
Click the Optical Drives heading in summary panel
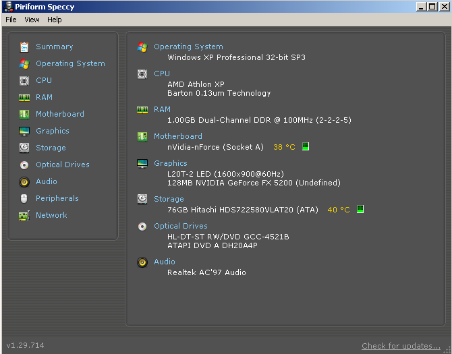181,226
